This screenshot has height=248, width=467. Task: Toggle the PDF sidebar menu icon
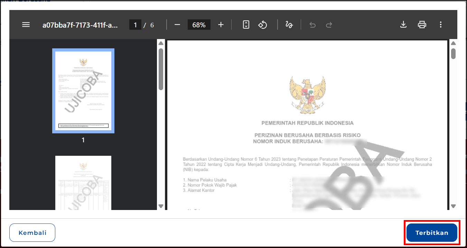pyautogui.click(x=26, y=25)
